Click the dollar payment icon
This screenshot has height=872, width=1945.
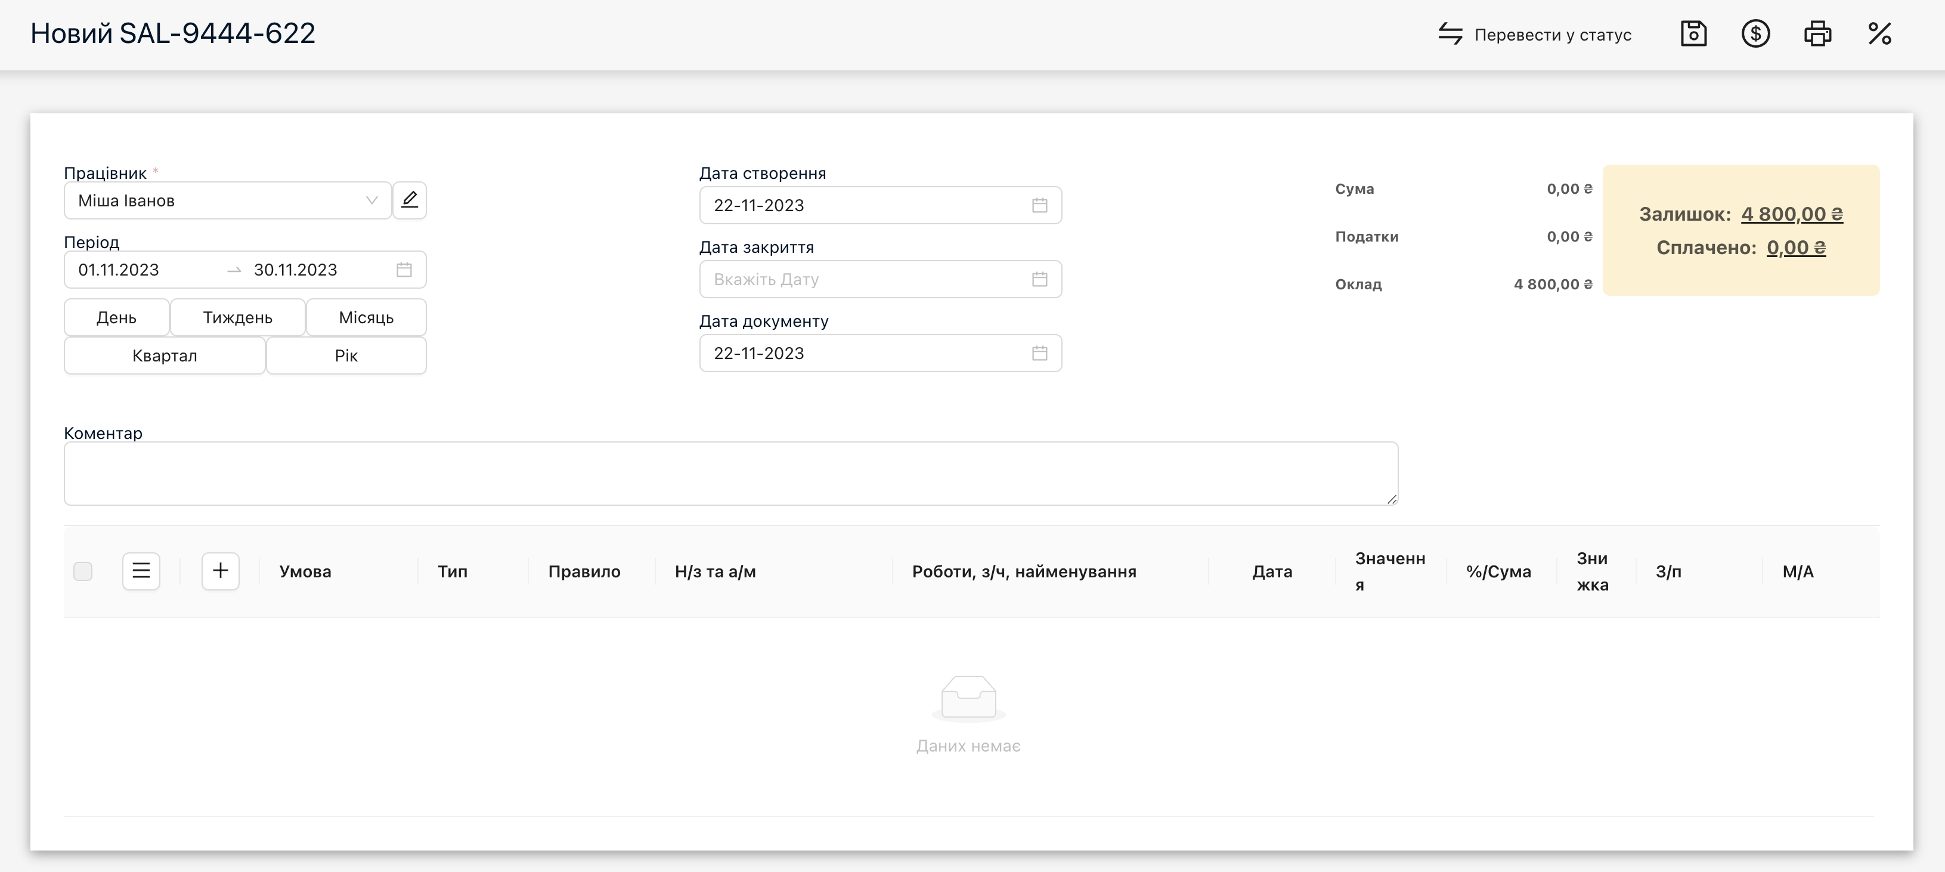[x=1755, y=34]
